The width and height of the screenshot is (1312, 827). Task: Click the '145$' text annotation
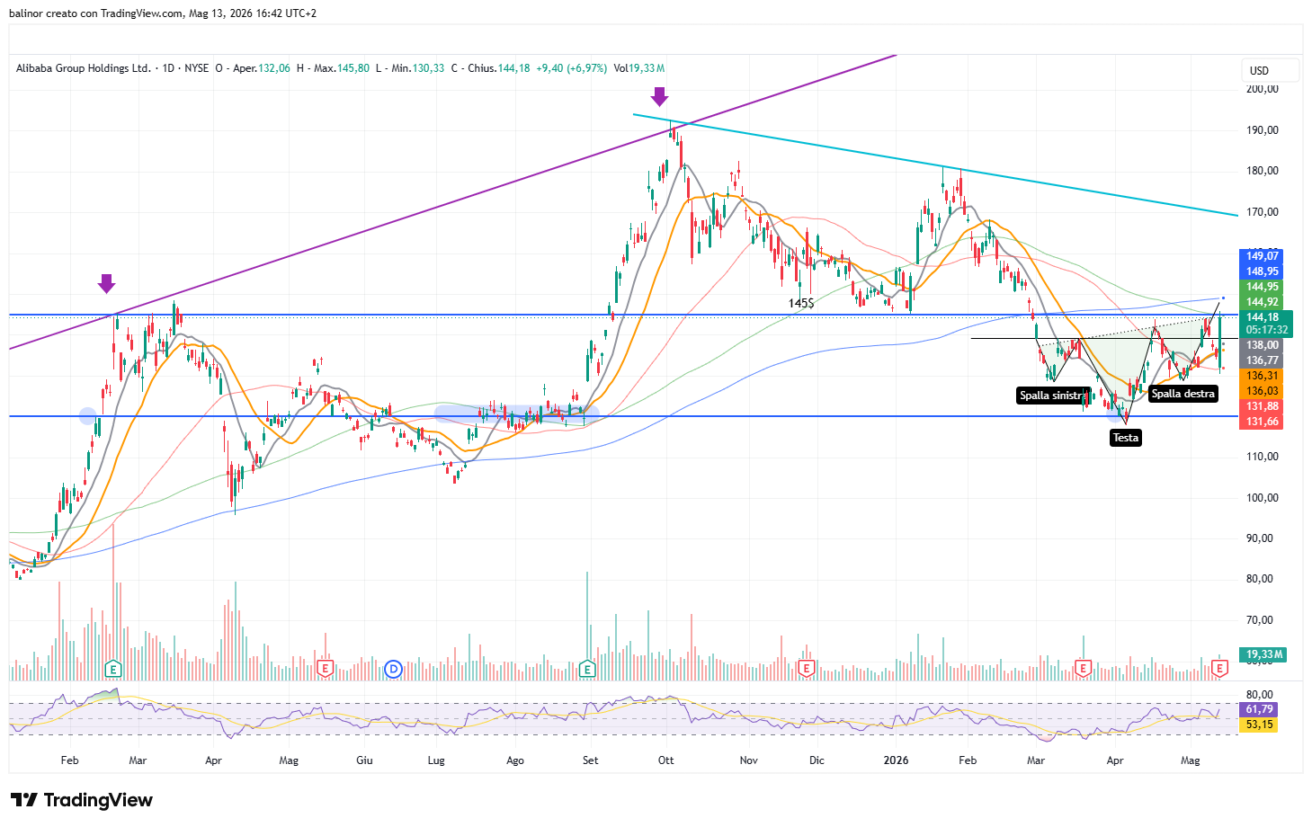tap(801, 304)
